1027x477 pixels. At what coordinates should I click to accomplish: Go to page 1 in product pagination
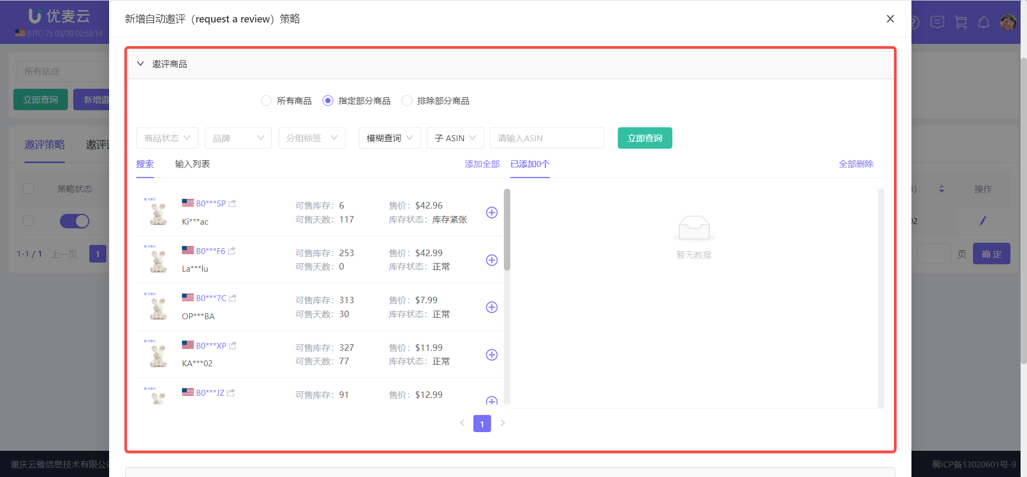click(482, 424)
